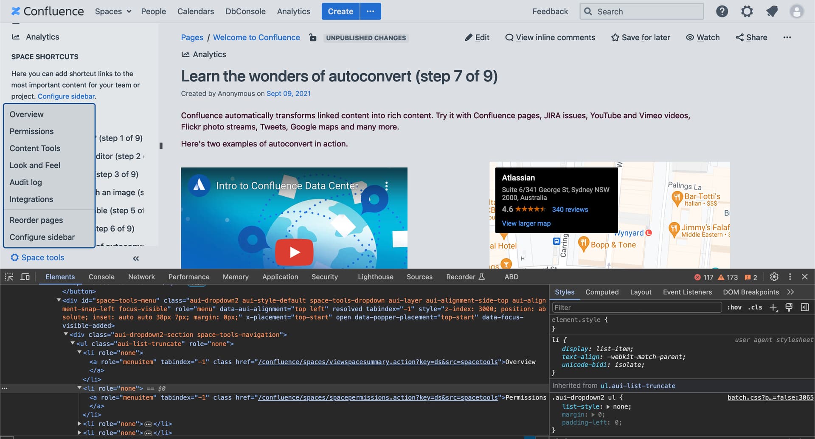Expand the list-style property triangle
Screen dimensions: 815x439
[x=608, y=407]
